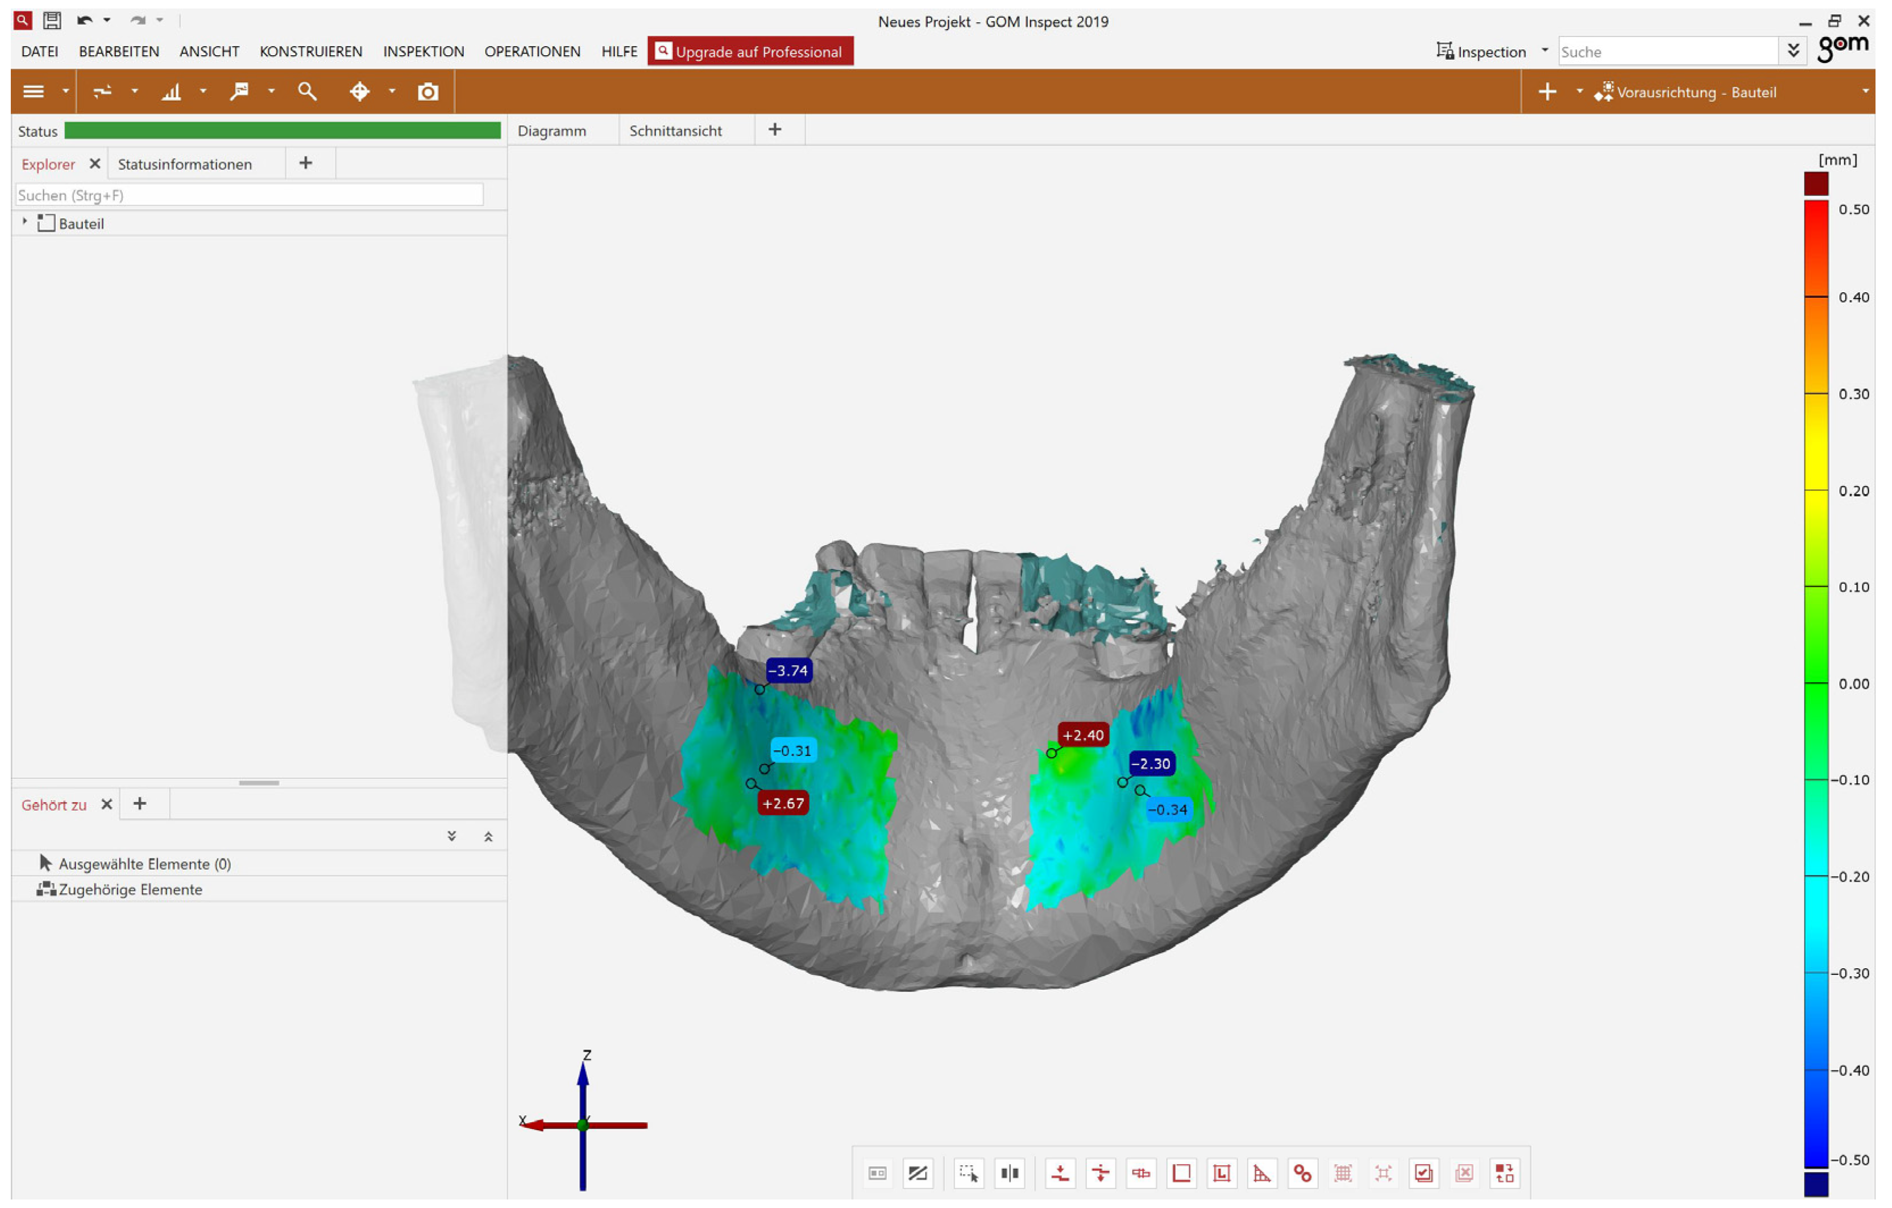Click the crosshair target icon
Viewport: 1892px width, 1208px height.
(360, 92)
